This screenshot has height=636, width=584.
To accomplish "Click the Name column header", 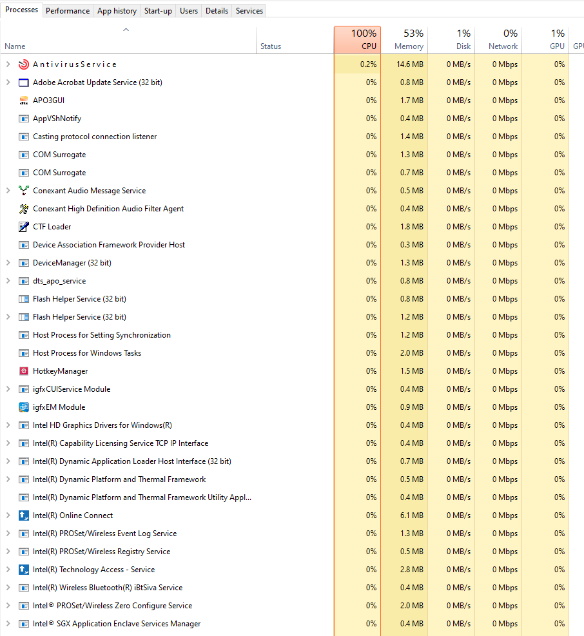I will pyautogui.click(x=128, y=40).
